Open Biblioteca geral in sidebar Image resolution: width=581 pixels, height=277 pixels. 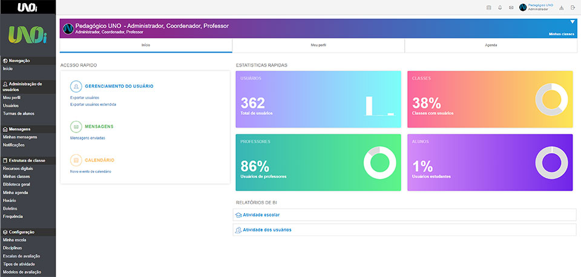click(x=17, y=184)
